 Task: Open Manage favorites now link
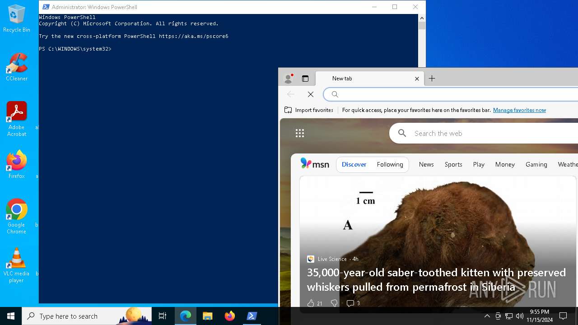[x=519, y=110]
